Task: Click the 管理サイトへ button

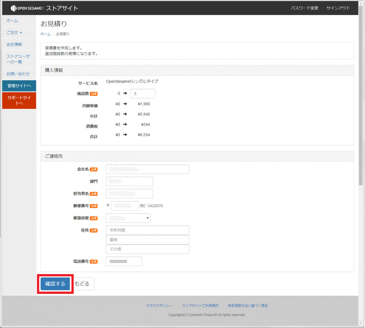Action: point(19,86)
